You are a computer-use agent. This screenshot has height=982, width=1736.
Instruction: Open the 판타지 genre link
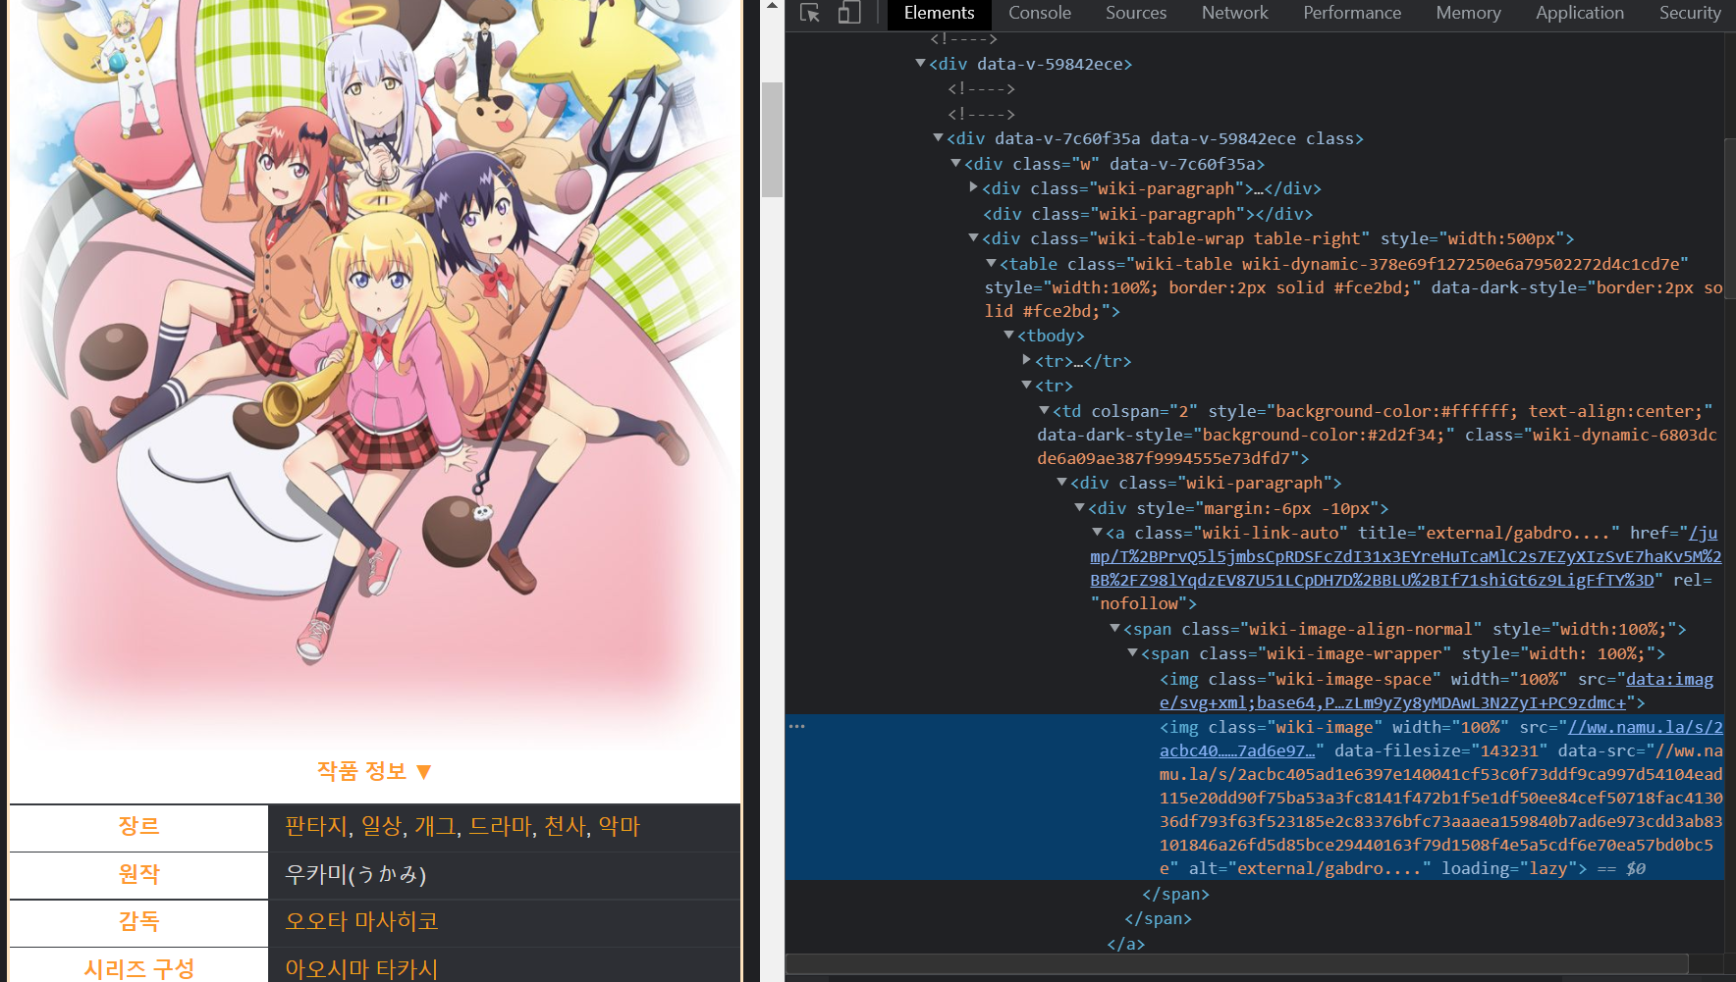tap(316, 826)
